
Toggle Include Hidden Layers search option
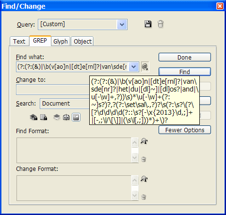tap(57, 117)
